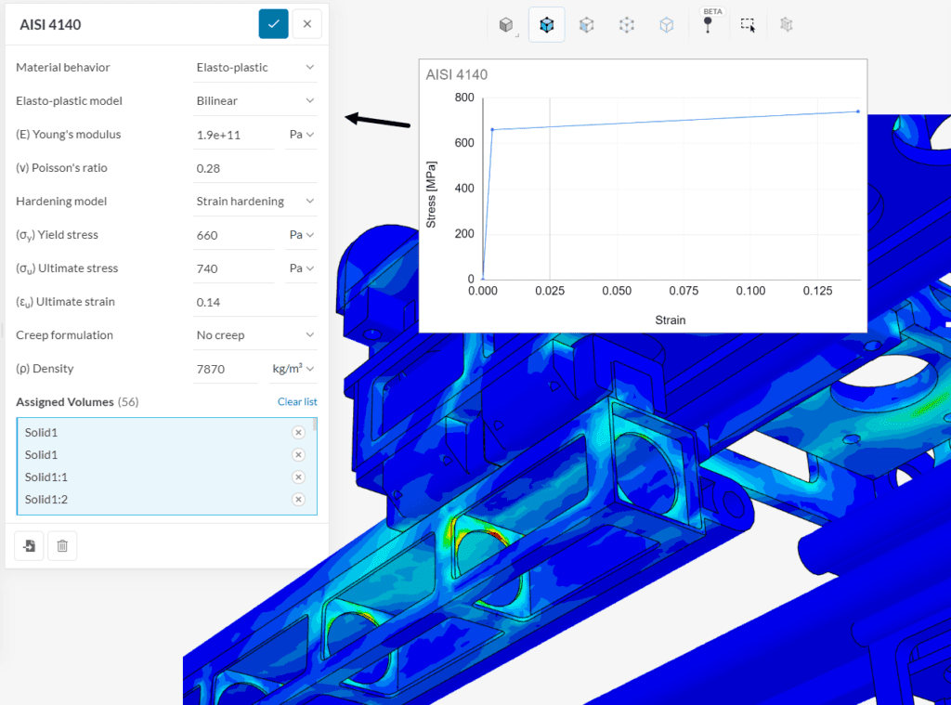
Task: Change Young's modulus unit via Pa dropdown
Action: (301, 134)
